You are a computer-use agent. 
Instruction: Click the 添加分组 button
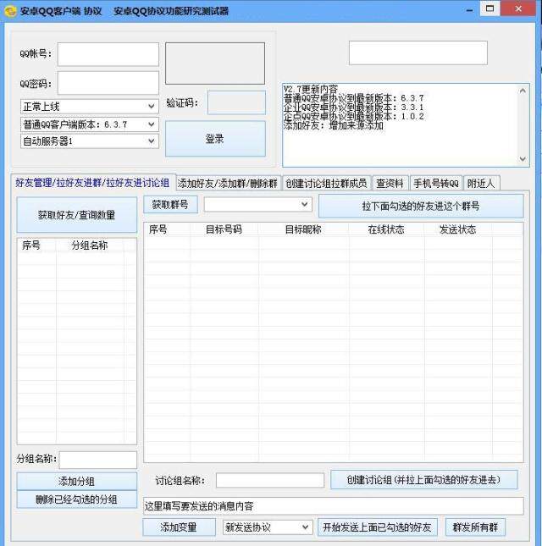(76, 481)
